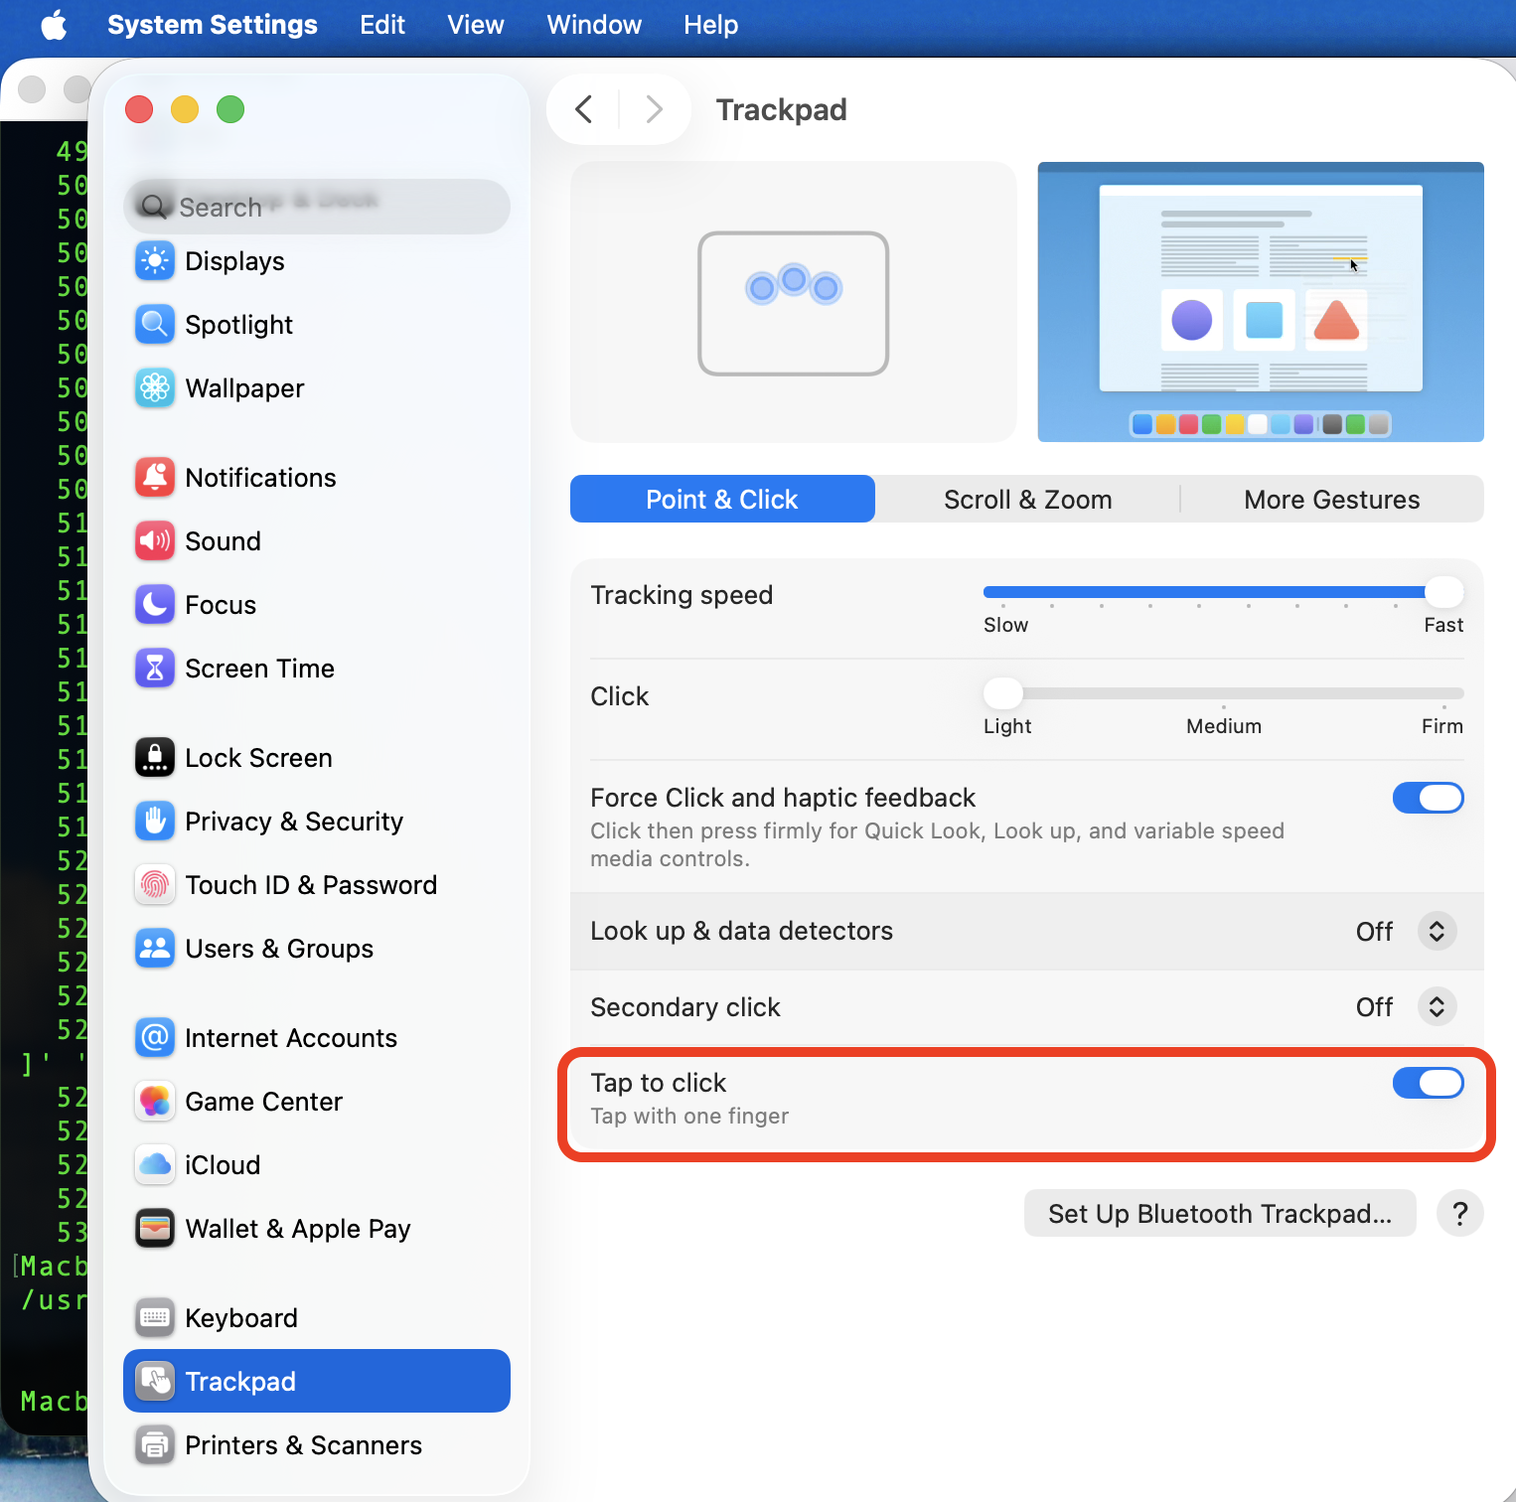Click the Click pressure slider
Image resolution: width=1516 pixels, height=1502 pixels.
tap(1223, 693)
